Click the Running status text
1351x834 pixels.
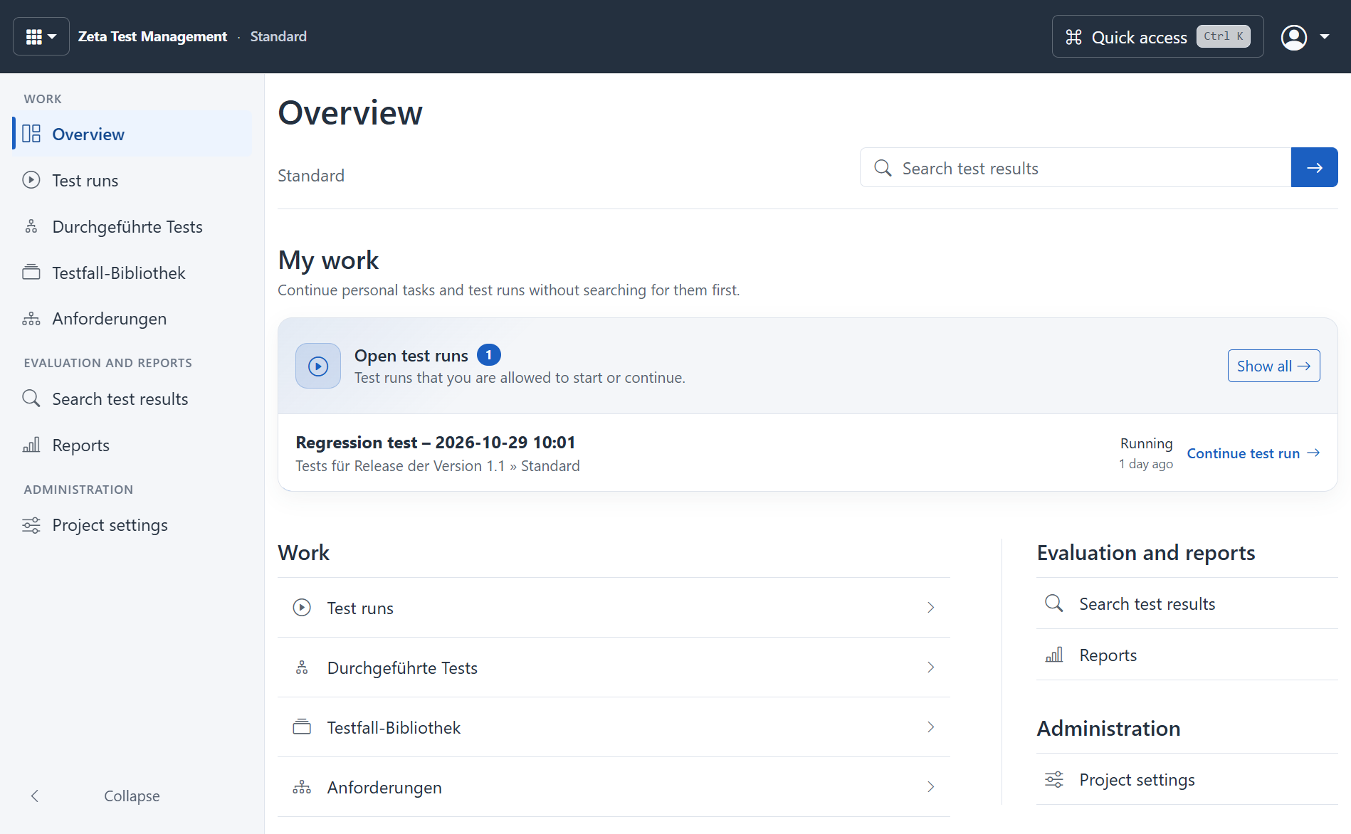pos(1146,443)
